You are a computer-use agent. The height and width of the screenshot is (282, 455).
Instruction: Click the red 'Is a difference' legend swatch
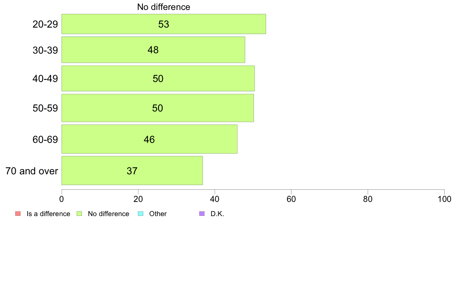18,214
